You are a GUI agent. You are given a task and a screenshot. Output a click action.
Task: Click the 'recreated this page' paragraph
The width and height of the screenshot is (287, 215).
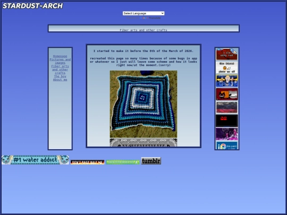click(143, 62)
